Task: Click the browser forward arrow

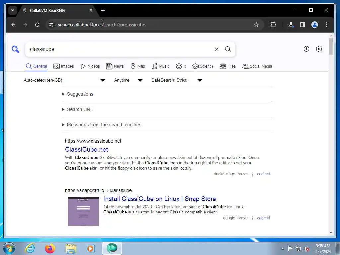Action: click(25, 25)
